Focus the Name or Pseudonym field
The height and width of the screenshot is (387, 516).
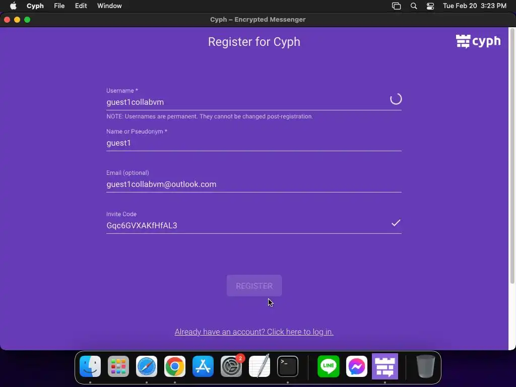pyautogui.click(x=254, y=143)
